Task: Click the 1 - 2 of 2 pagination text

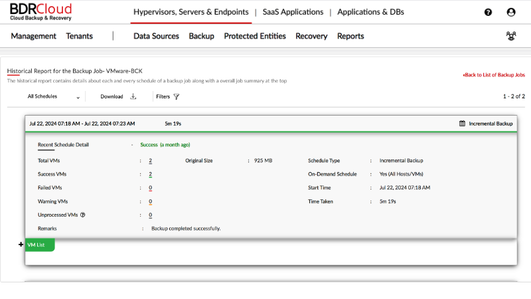Action: pos(514,96)
